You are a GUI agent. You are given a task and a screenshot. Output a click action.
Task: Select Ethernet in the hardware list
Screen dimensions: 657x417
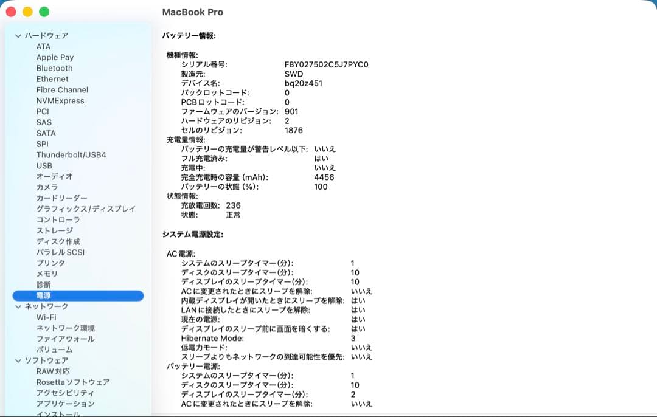coord(52,79)
